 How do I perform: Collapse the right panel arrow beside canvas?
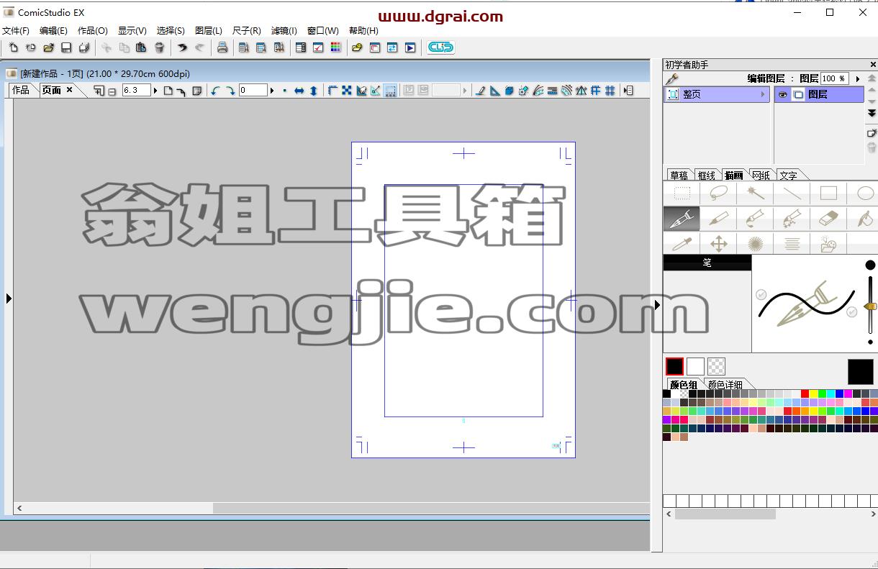[656, 305]
